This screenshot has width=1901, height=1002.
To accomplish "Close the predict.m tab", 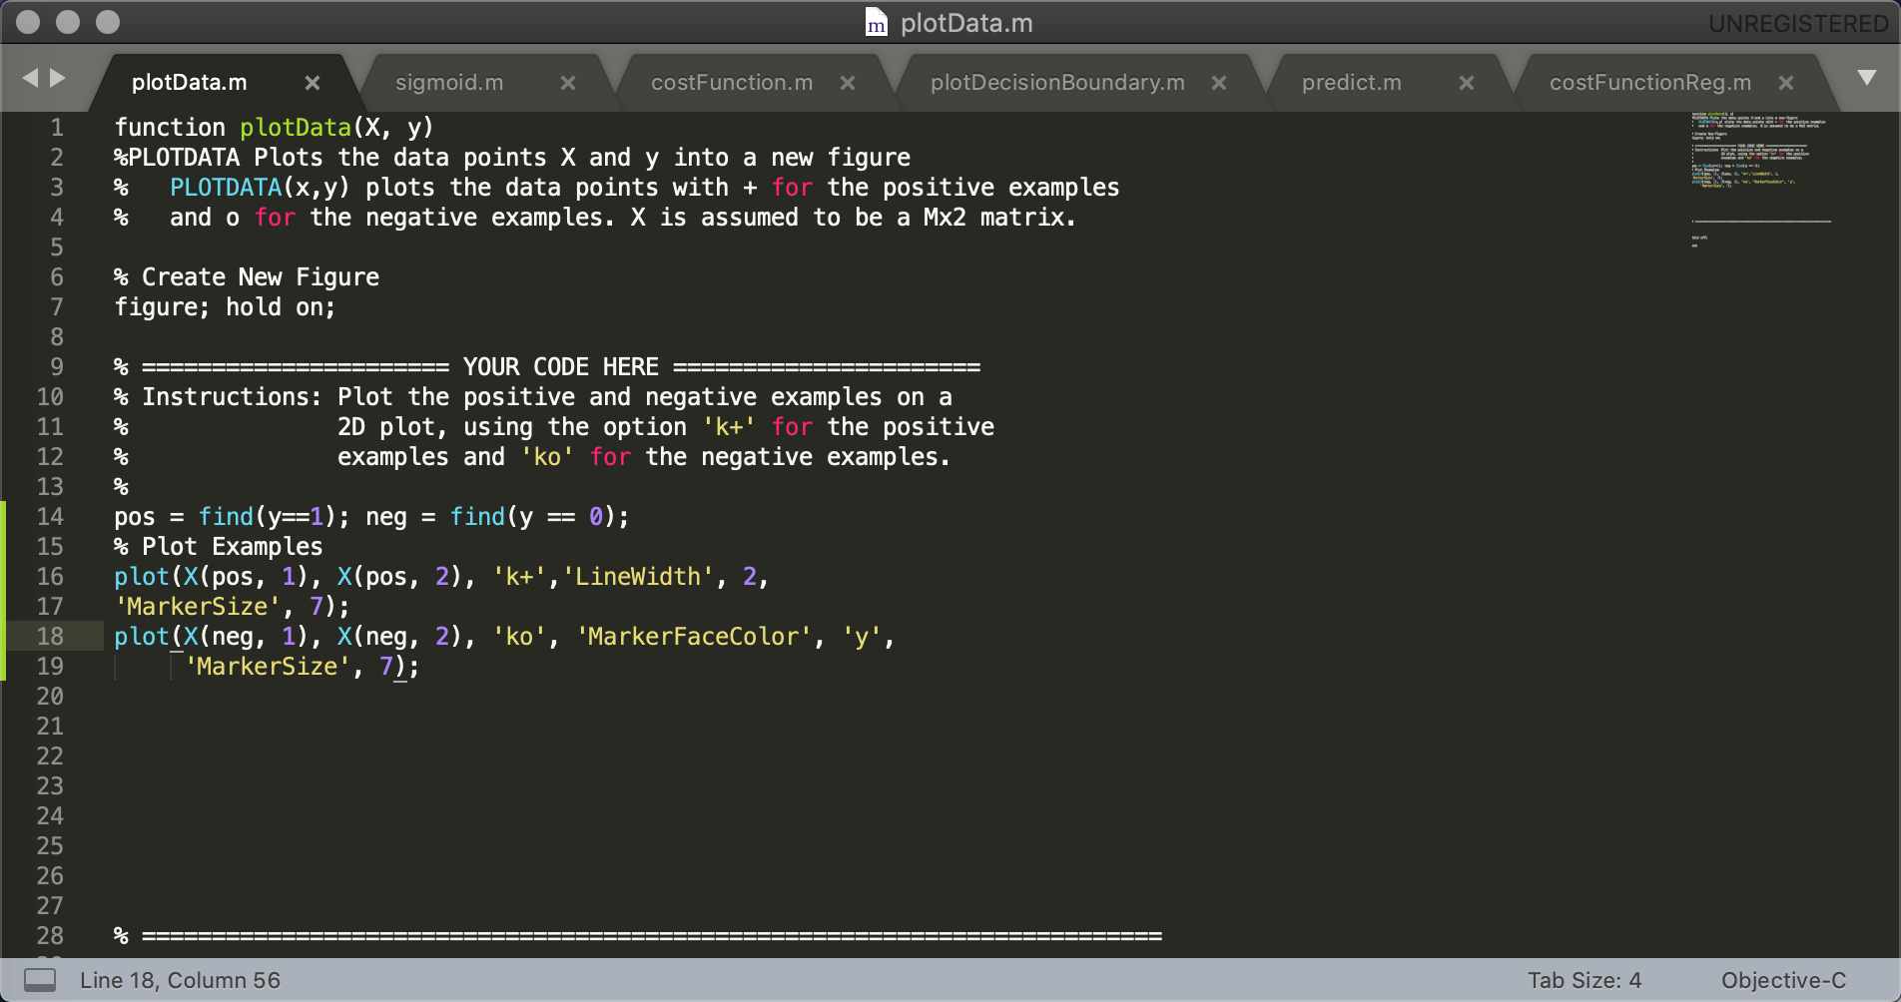I will 1467,83.
